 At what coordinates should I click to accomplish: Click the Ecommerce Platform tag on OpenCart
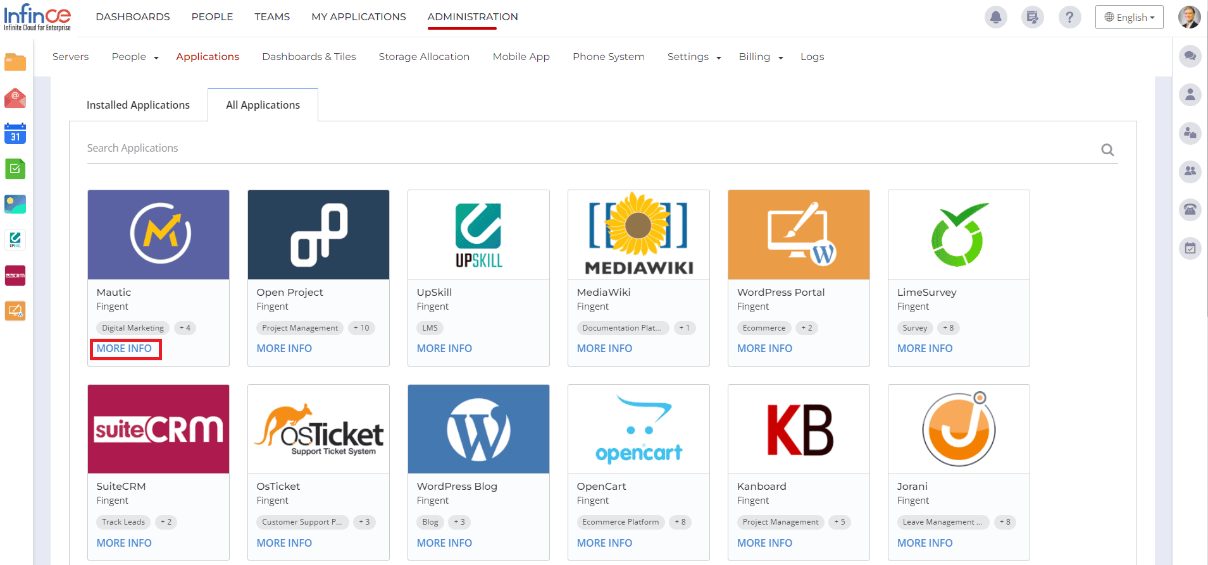coord(621,522)
